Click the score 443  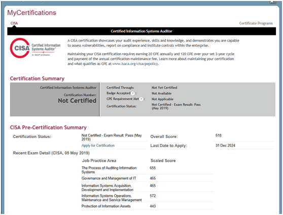click(153, 206)
